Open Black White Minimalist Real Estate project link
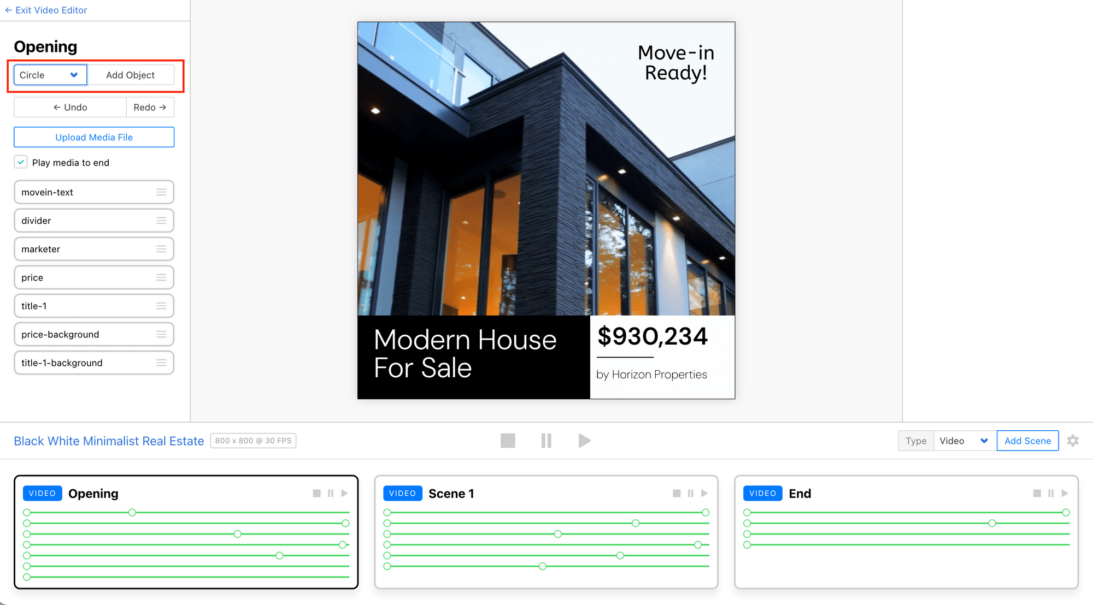 click(109, 441)
